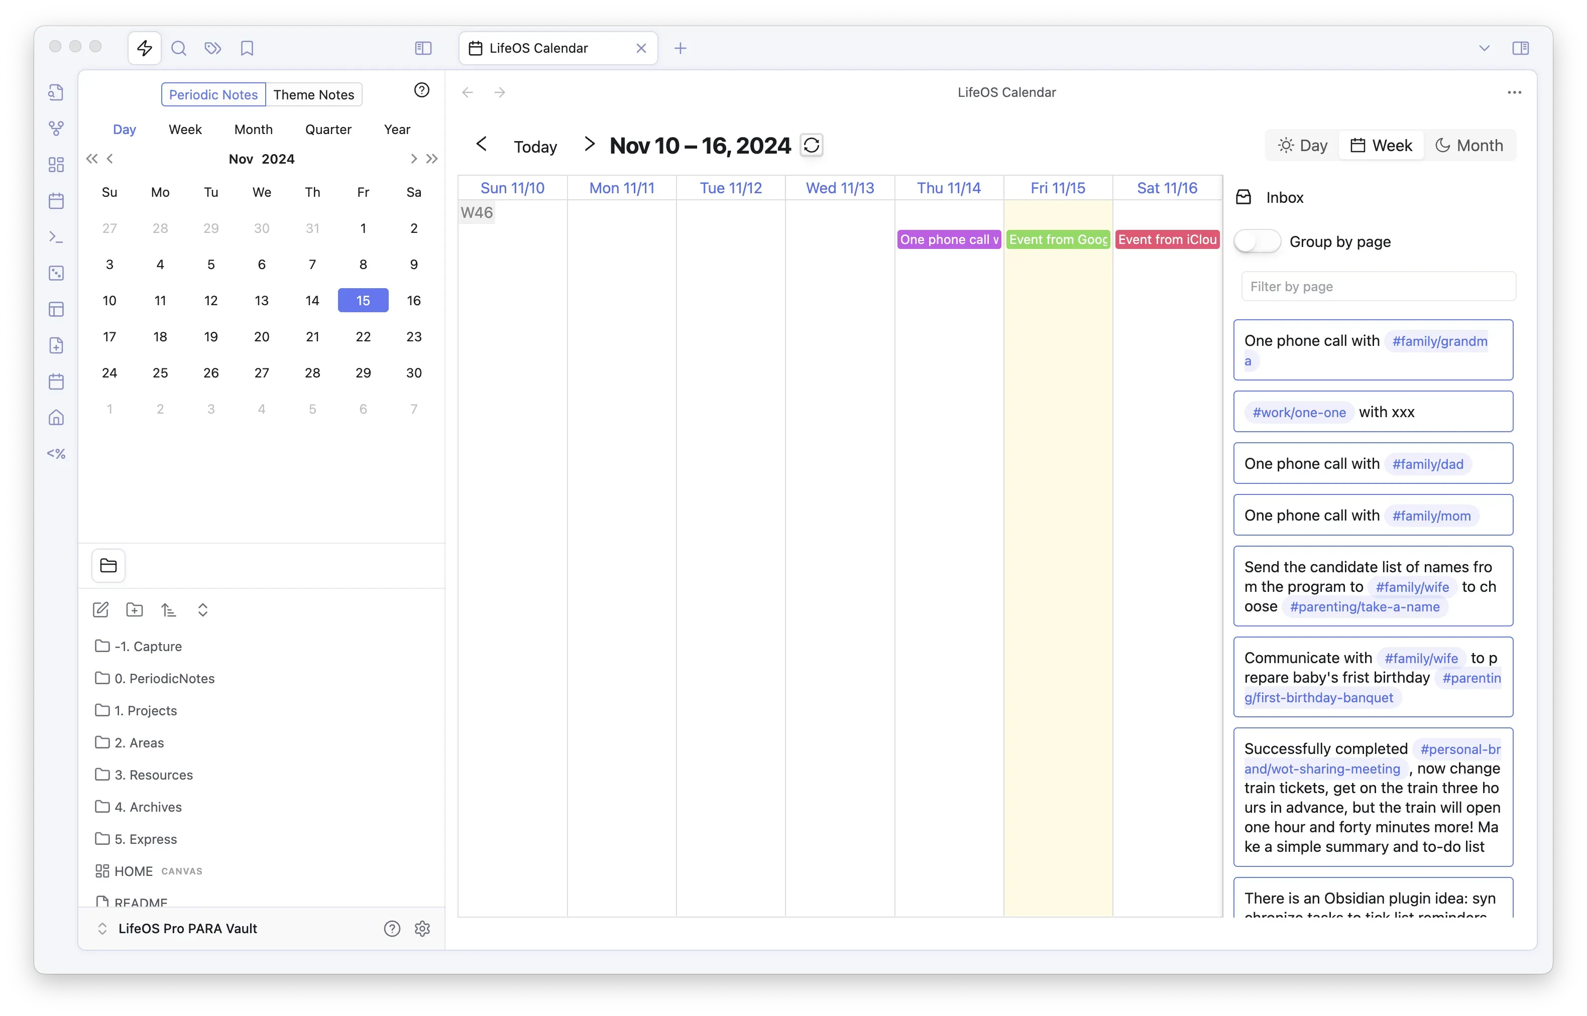1587x1016 pixels.
Task: Open the search magnifier icon
Action: click(x=178, y=48)
